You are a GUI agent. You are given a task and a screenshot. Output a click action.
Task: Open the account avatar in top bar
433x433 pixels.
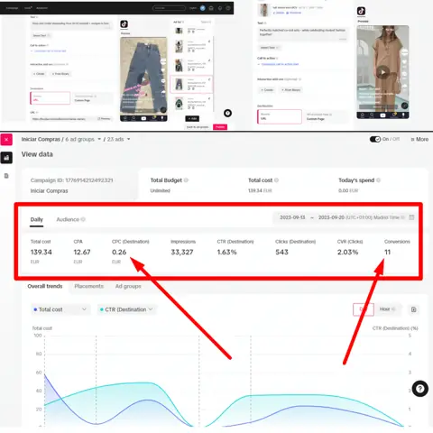coord(203,8)
